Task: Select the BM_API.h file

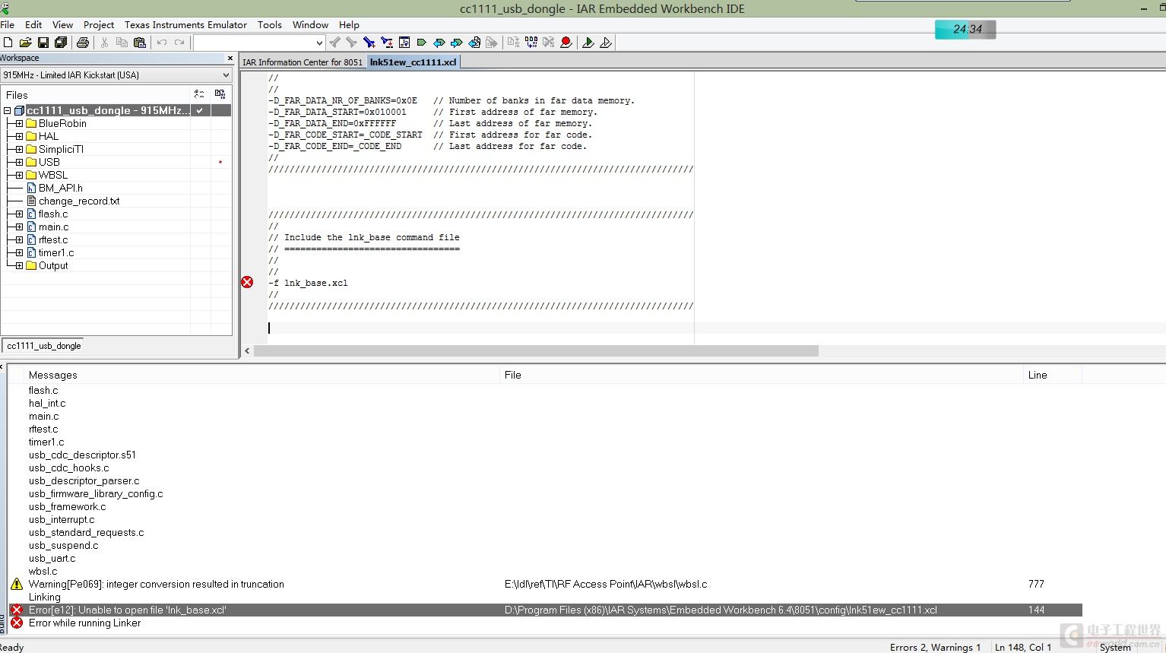Action: [x=61, y=188]
